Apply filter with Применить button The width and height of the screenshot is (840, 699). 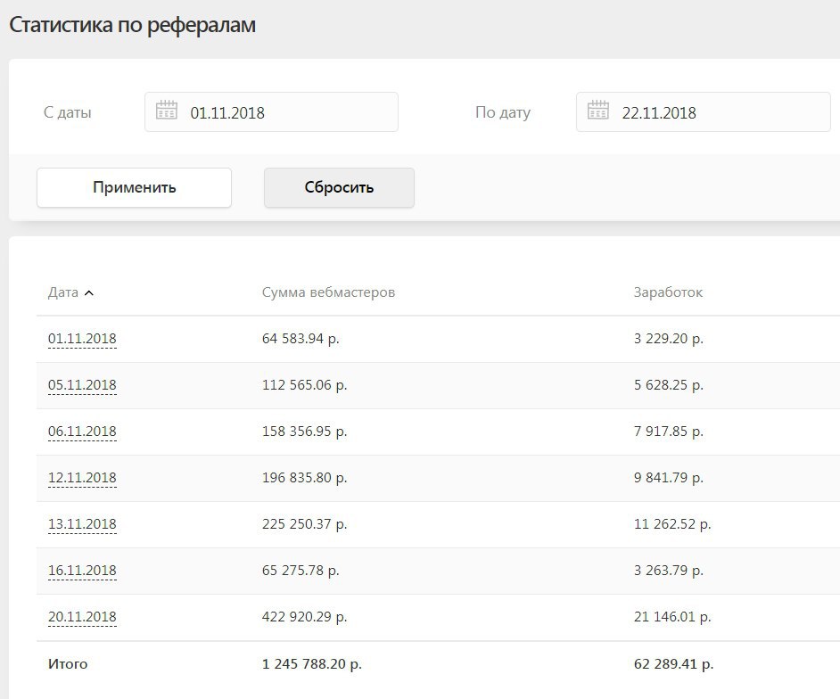pos(134,187)
